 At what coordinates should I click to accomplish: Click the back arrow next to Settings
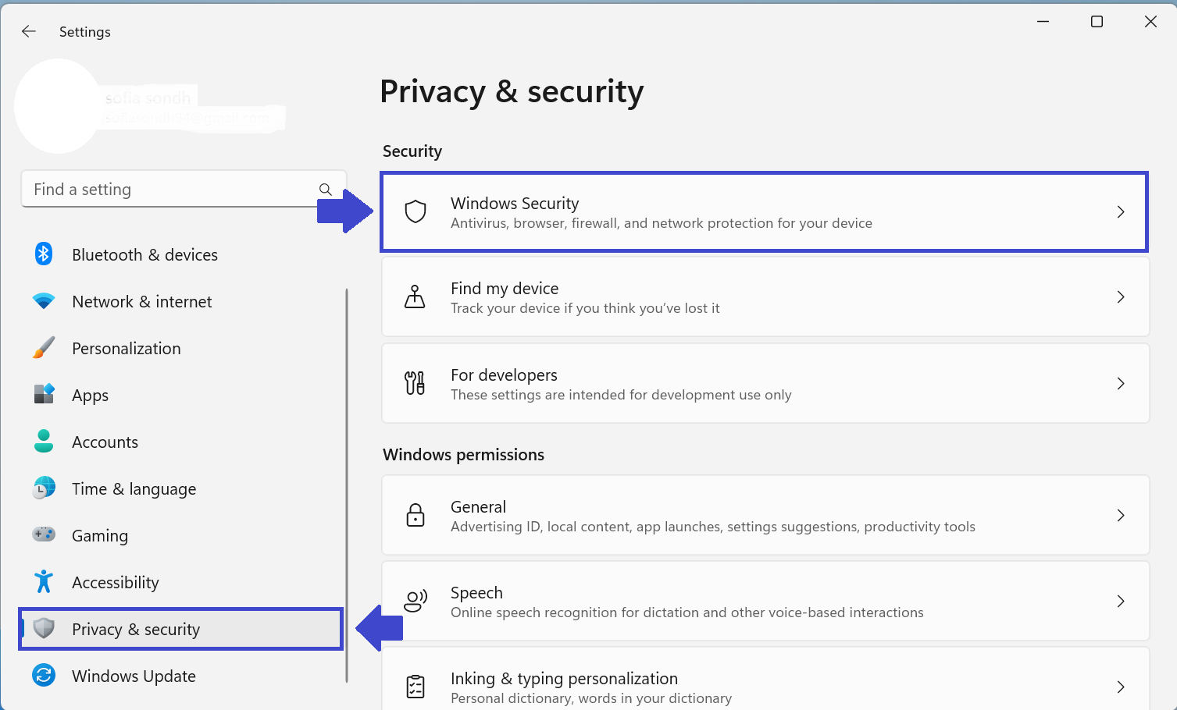click(x=29, y=31)
